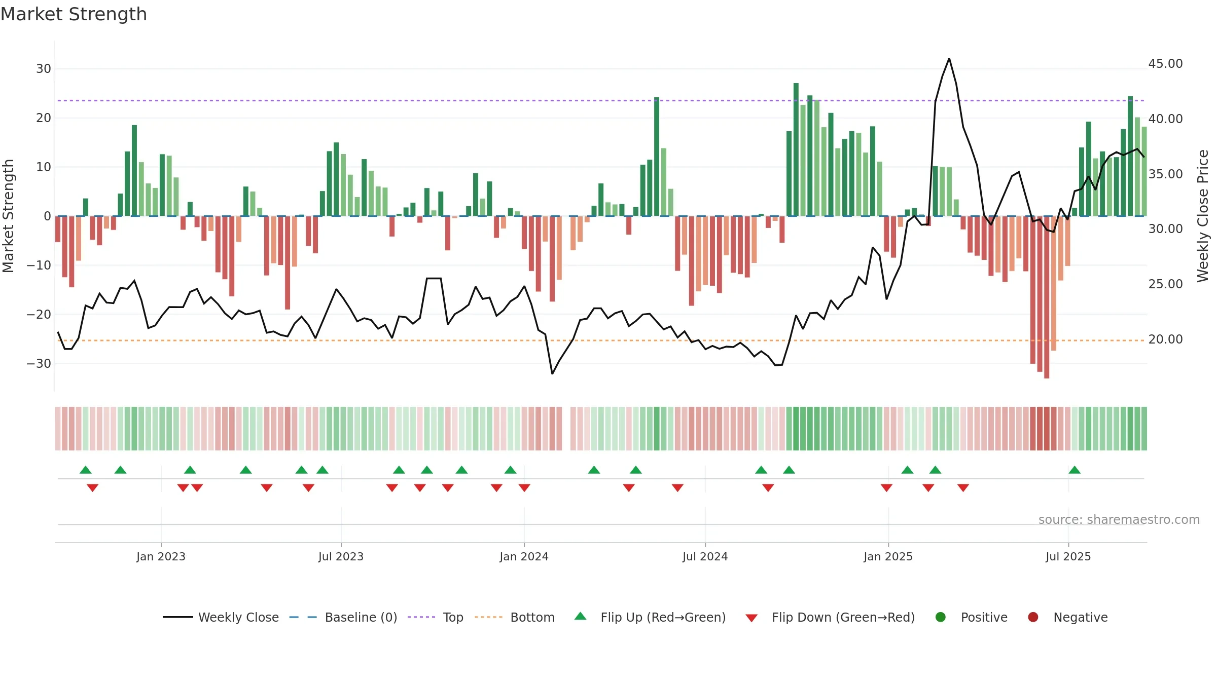The height and width of the screenshot is (684, 1217).
Task: Click the first flip-up marker before Jan 2023
Action: (86, 470)
